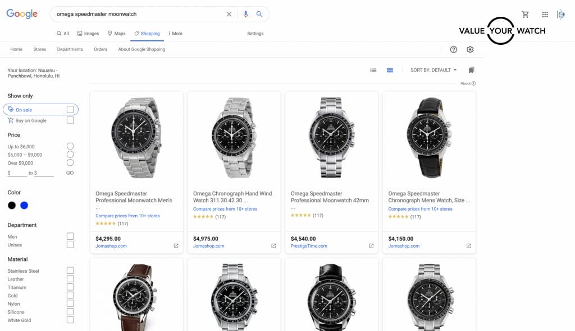575x331 pixels.
Task: Open the Sort By Default dropdown
Action: click(x=433, y=70)
